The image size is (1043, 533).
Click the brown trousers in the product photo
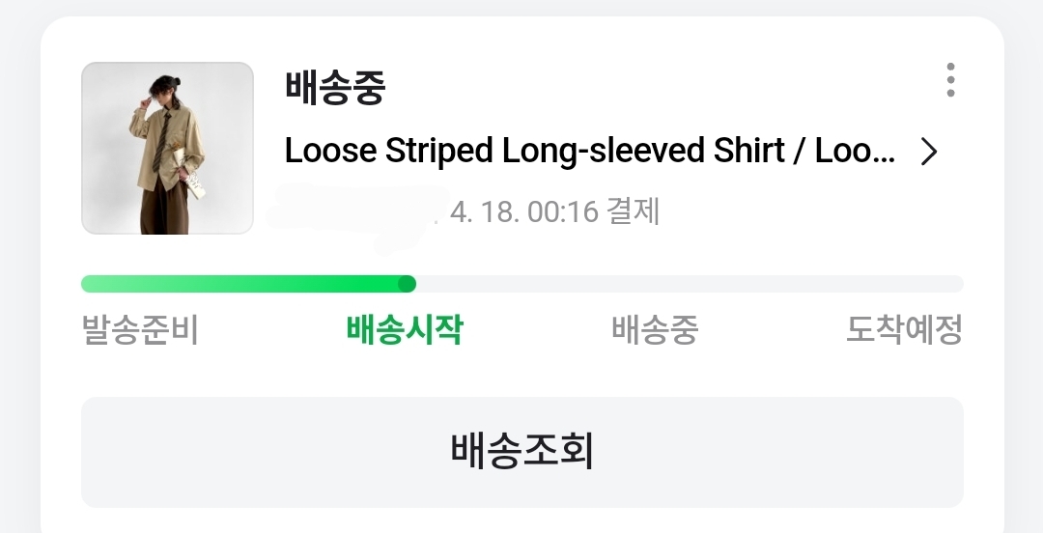coord(164,208)
